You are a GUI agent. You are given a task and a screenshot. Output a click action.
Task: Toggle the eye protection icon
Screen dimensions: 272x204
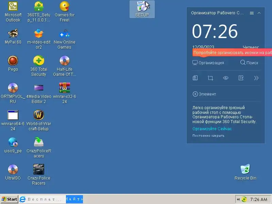click(226, 78)
